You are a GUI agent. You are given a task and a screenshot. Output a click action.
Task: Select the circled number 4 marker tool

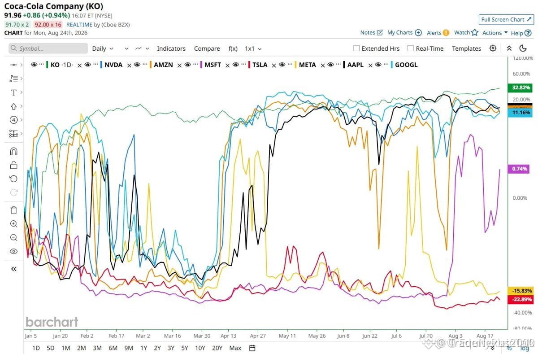tap(13, 120)
